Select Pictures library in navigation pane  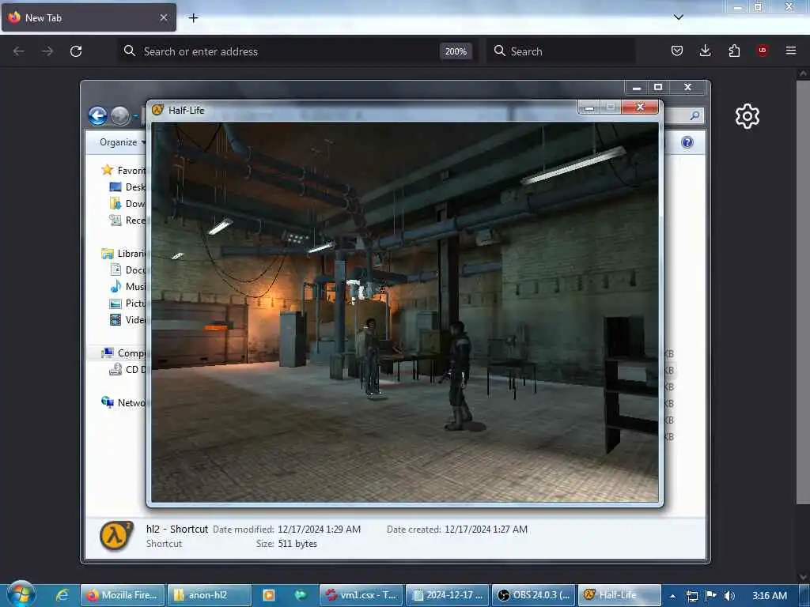tap(129, 303)
